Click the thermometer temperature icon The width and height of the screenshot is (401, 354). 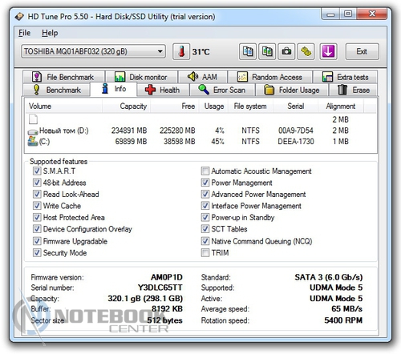(181, 51)
